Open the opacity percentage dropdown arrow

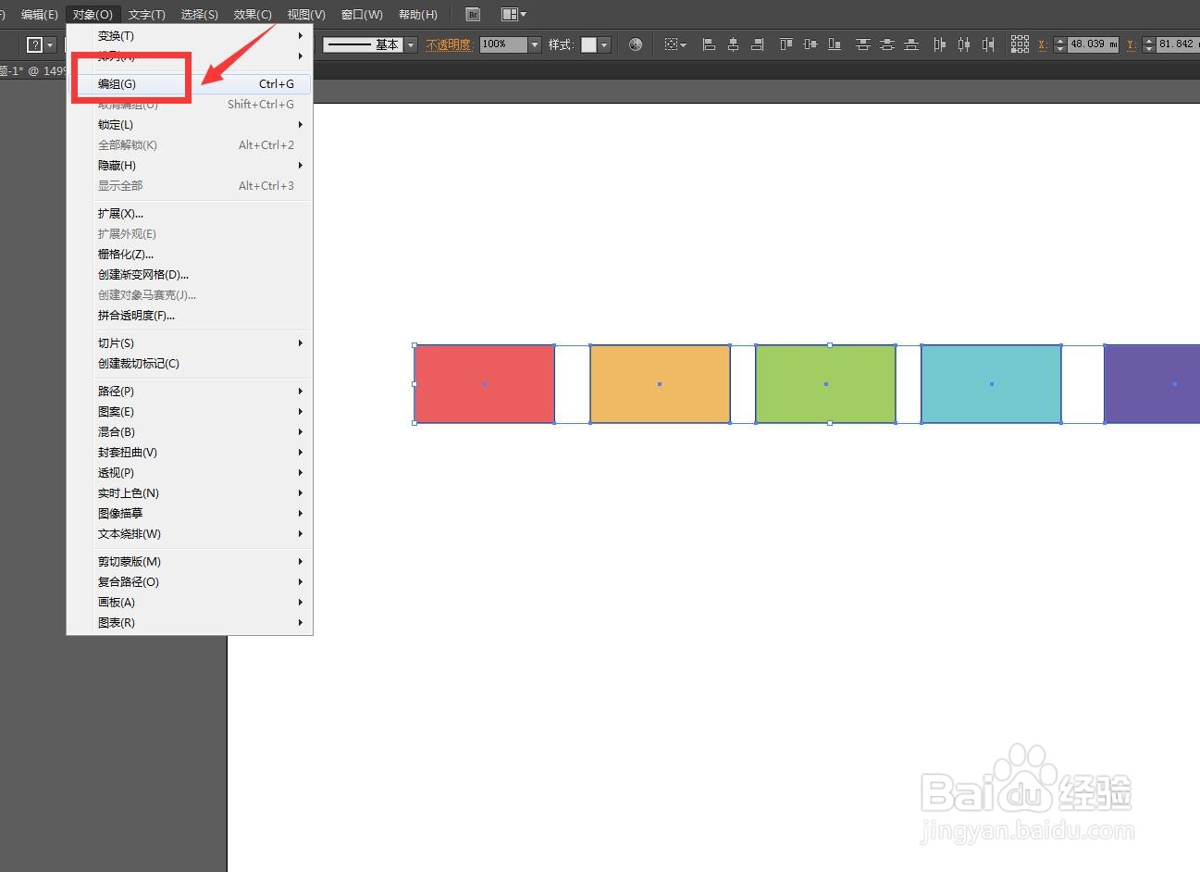tap(535, 44)
